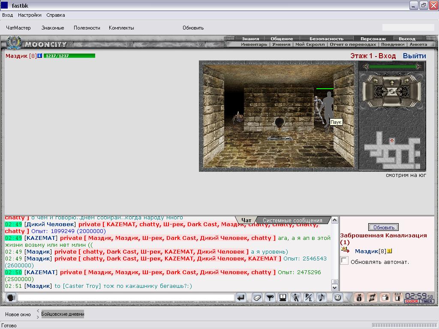Open Инвентарь submenu link
The height and width of the screenshot is (329, 439).
point(254,44)
